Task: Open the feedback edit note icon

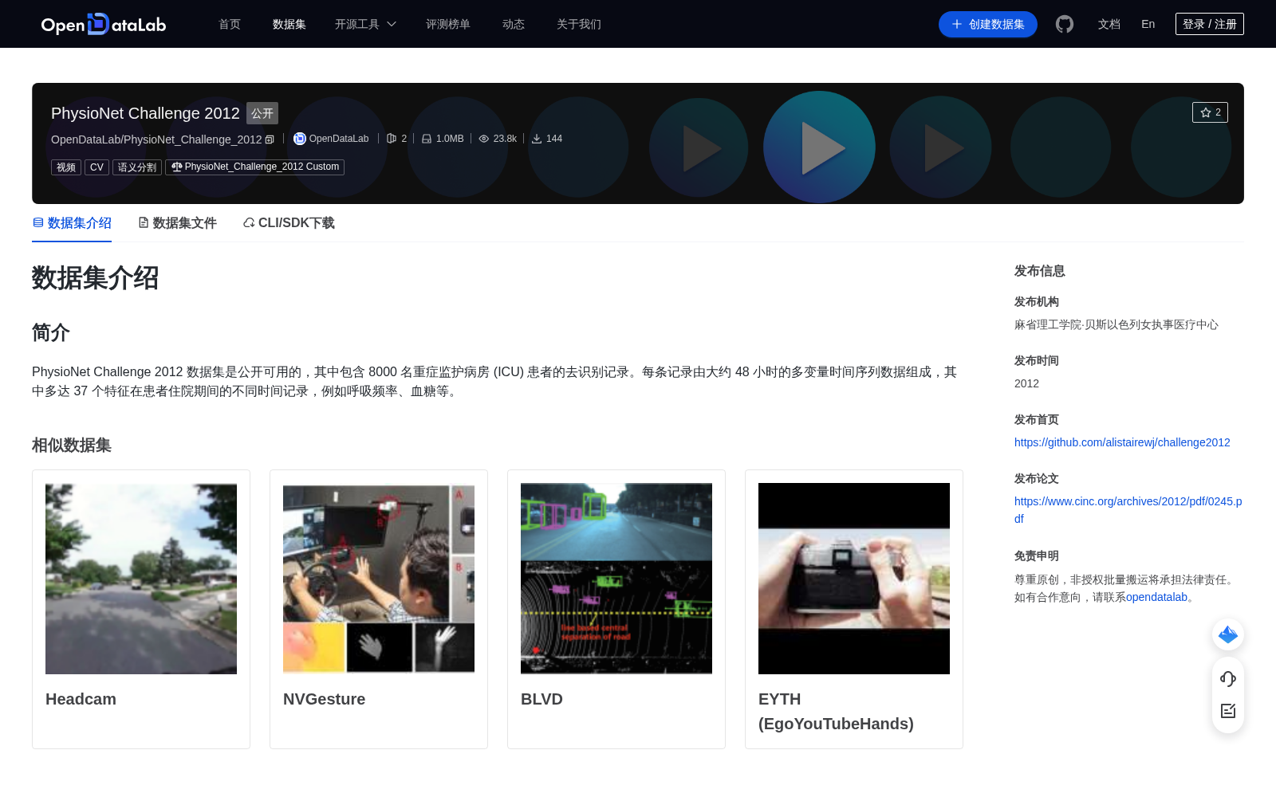Action: (x=1228, y=711)
